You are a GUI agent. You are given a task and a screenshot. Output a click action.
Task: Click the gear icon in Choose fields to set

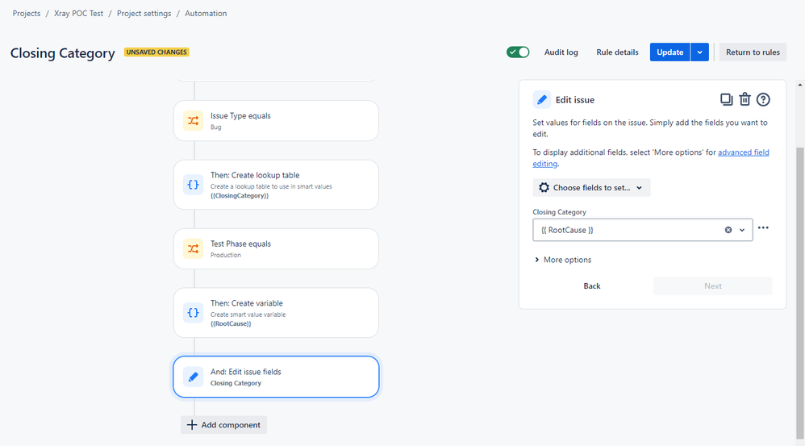point(544,188)
